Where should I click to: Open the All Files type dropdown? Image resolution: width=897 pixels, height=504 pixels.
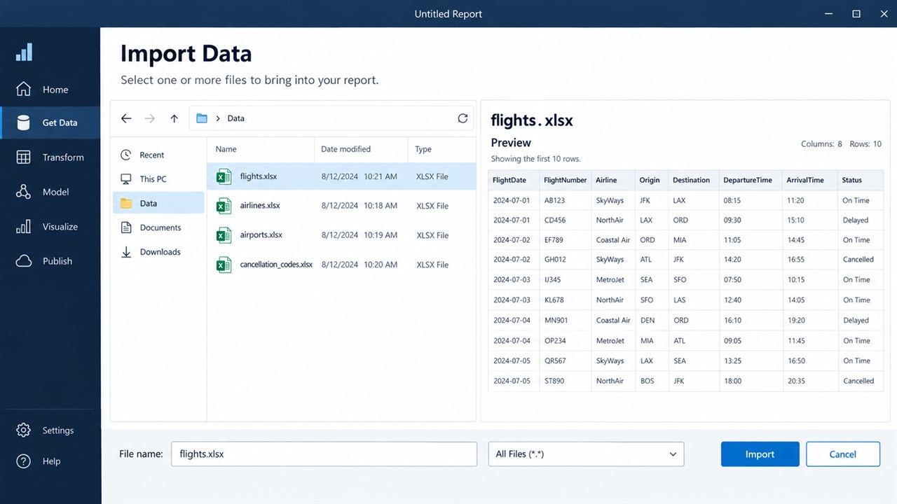pyautogui.click(x=586, y=454)
